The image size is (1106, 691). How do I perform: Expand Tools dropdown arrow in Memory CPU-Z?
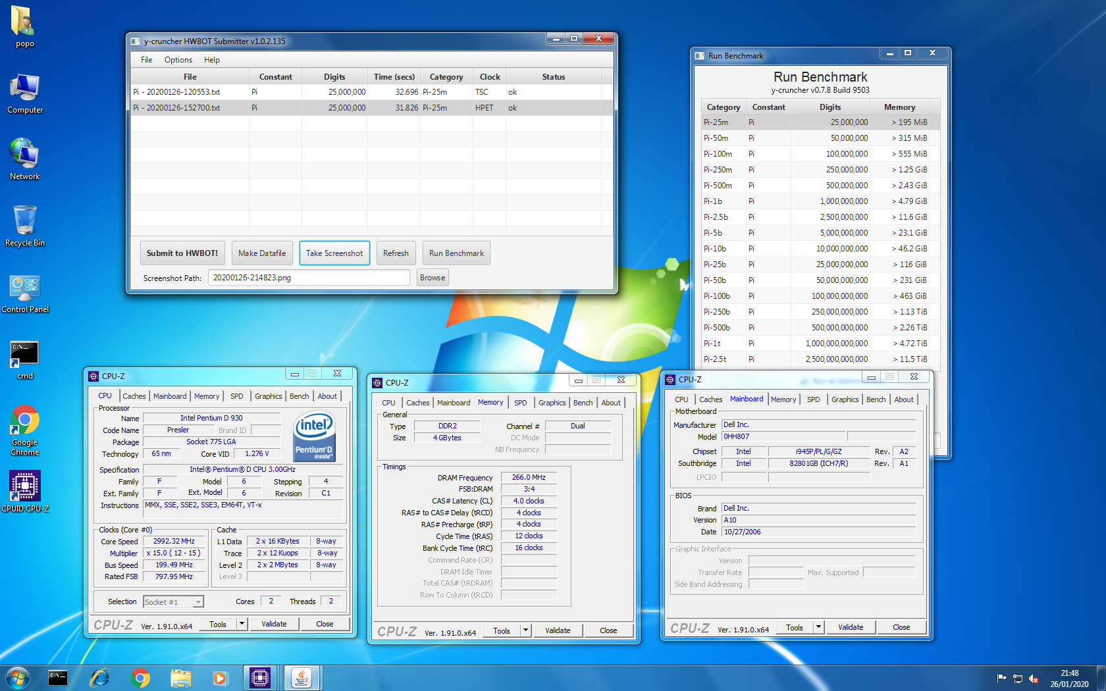[x=525, y=630]
